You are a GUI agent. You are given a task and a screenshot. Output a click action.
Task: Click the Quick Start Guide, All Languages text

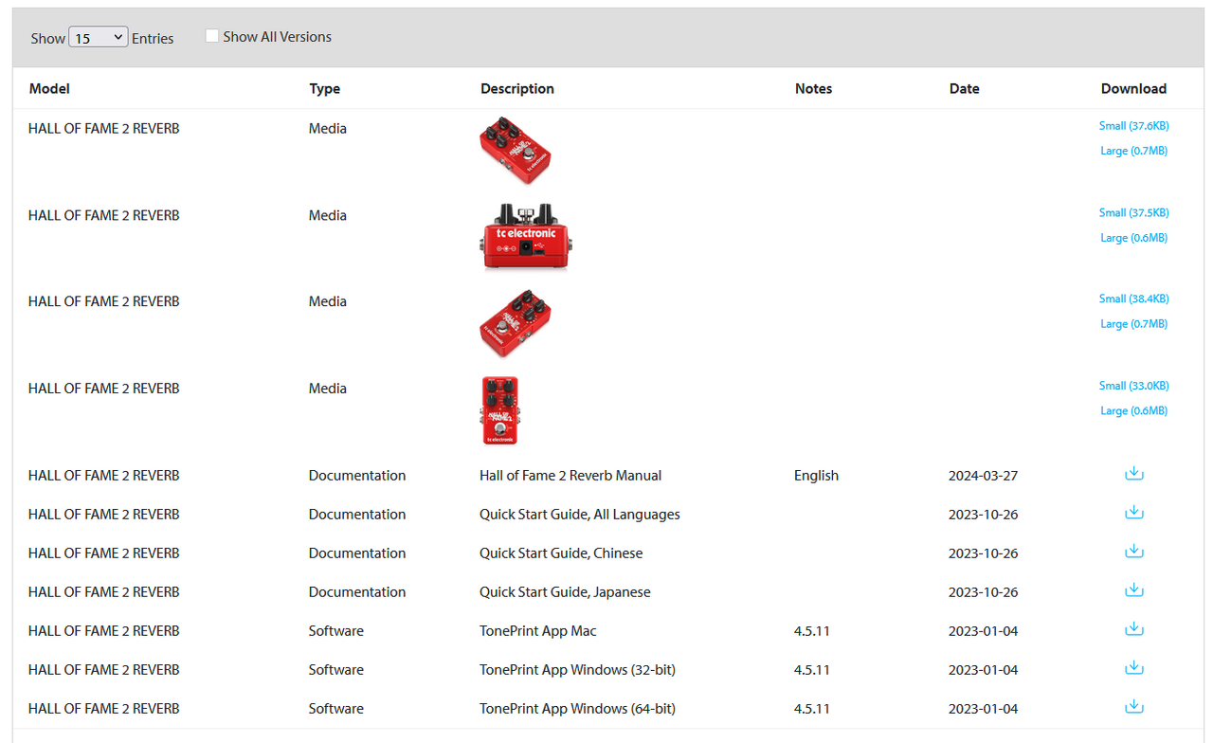[580, 515]
